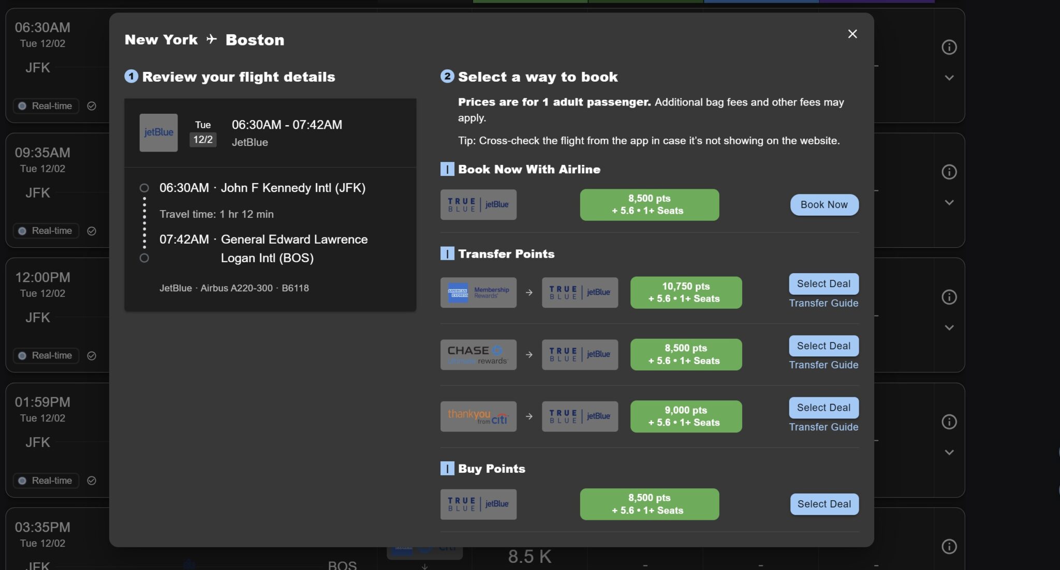Close the New York to Boston dialog
The height and width of the screenshot is (570, 1060).
click(852, 34)
